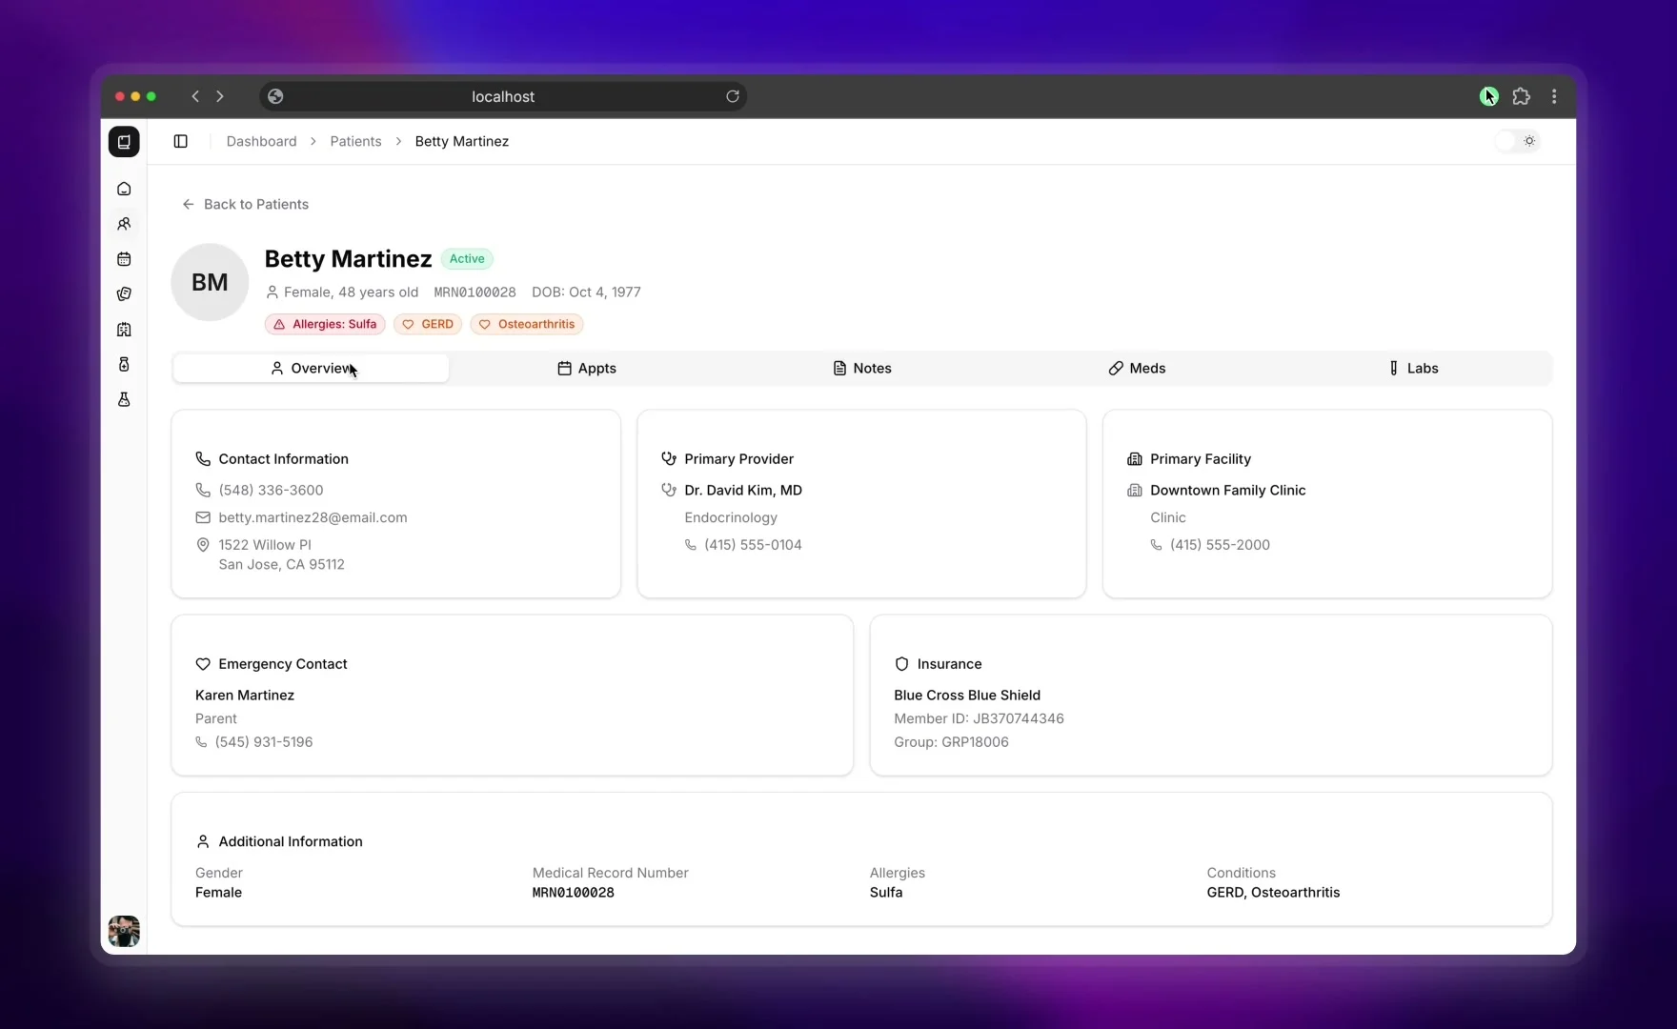The image size is (1677, 1029).
Task: Select the Patients people icon in sidebar
Action: pos(124,224)
